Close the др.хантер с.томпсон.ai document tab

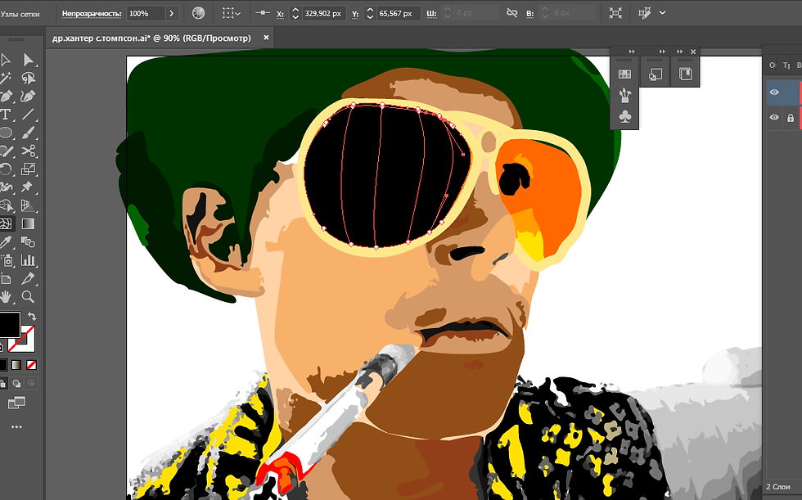point(266,38)
